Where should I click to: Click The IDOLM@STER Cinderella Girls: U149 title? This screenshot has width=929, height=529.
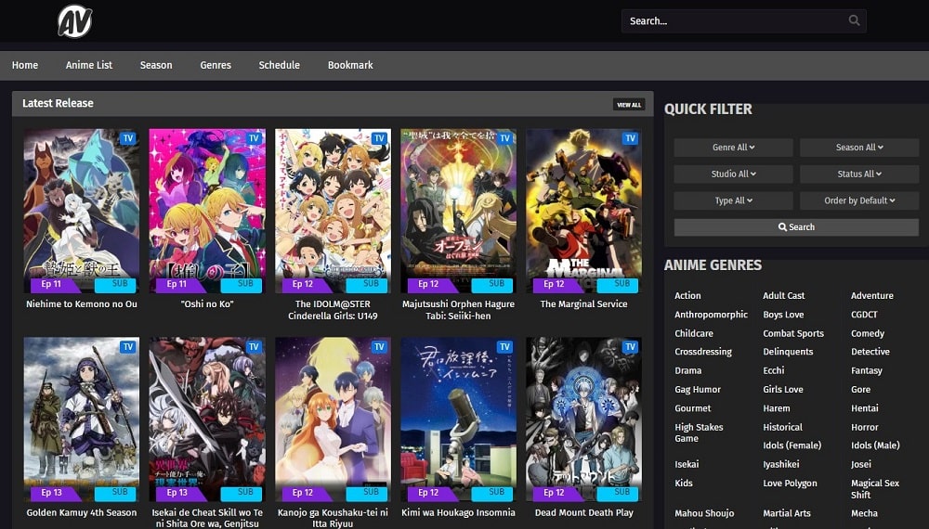[333, 310]
